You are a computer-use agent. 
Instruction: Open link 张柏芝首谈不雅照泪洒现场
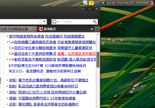35,59
